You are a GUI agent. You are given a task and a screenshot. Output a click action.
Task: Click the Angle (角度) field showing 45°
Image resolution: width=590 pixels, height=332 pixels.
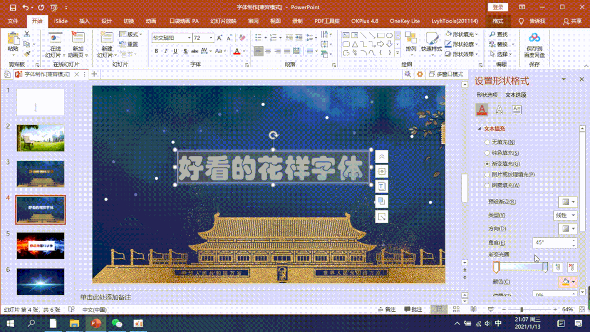[554, 243]
